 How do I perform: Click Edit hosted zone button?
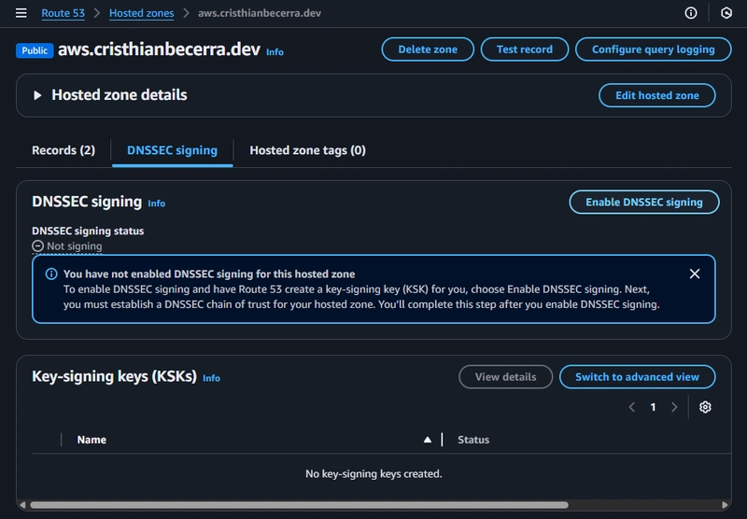(656, 95)
